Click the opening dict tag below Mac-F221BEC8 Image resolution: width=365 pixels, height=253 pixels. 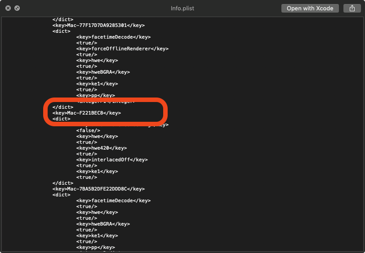[61, 119]
